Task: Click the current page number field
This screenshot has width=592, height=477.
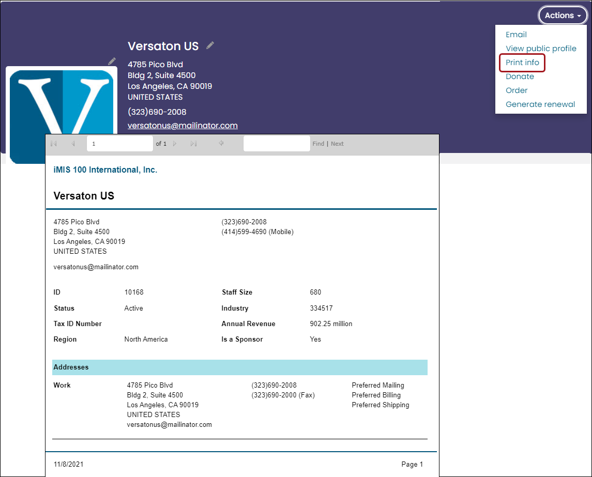Action: (119, 143)
